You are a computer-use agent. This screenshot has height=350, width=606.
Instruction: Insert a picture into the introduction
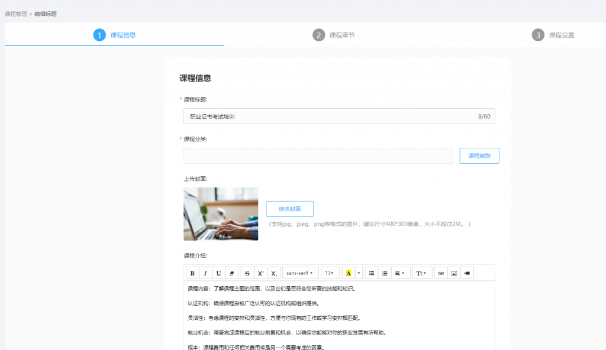[x=454, y=273]
